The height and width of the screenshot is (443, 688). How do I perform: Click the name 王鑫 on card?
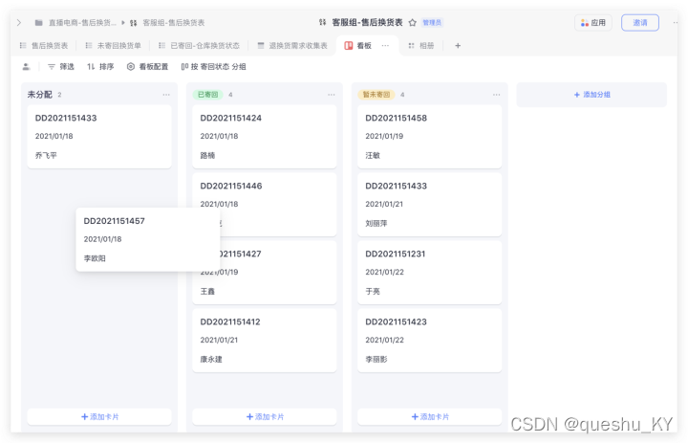(207, 292)
